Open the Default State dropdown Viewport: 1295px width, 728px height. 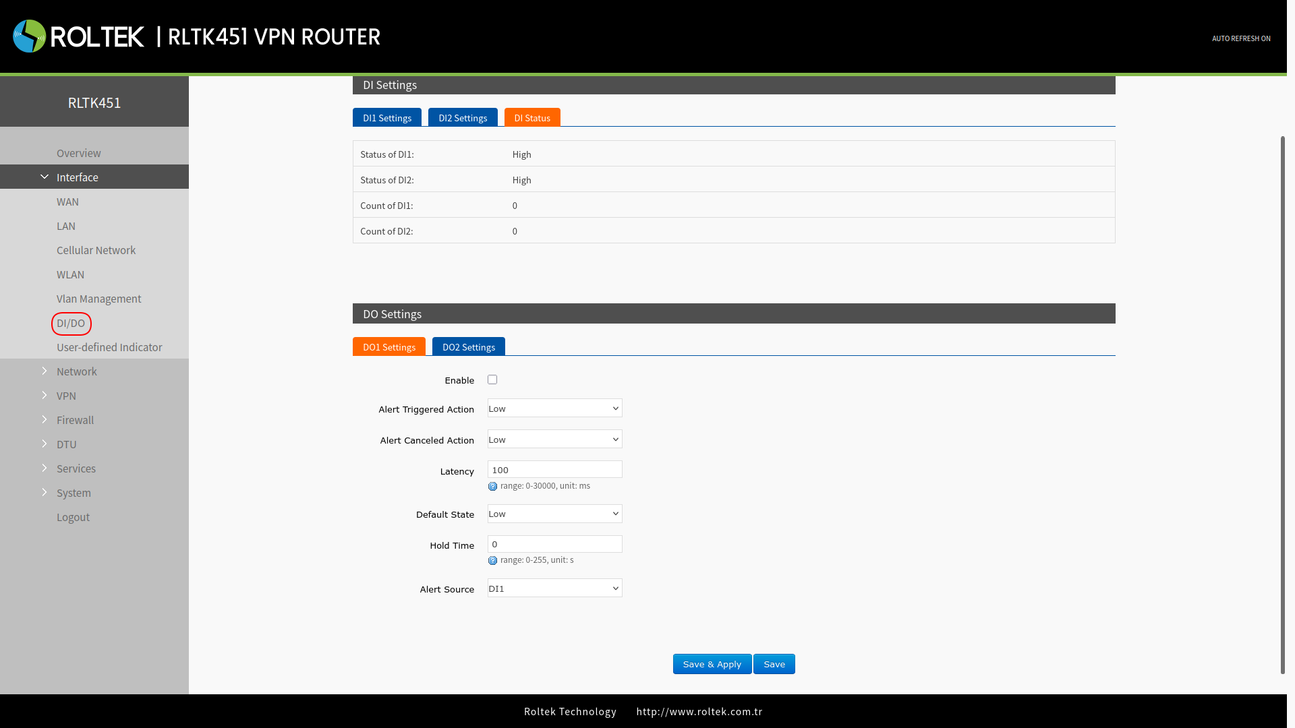pyautogui.click(x=554, y=514)
